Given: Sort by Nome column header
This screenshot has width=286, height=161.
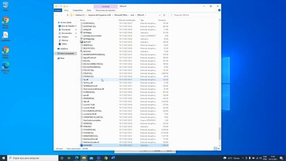Looking at the screenshot, I should coord(83,20).
